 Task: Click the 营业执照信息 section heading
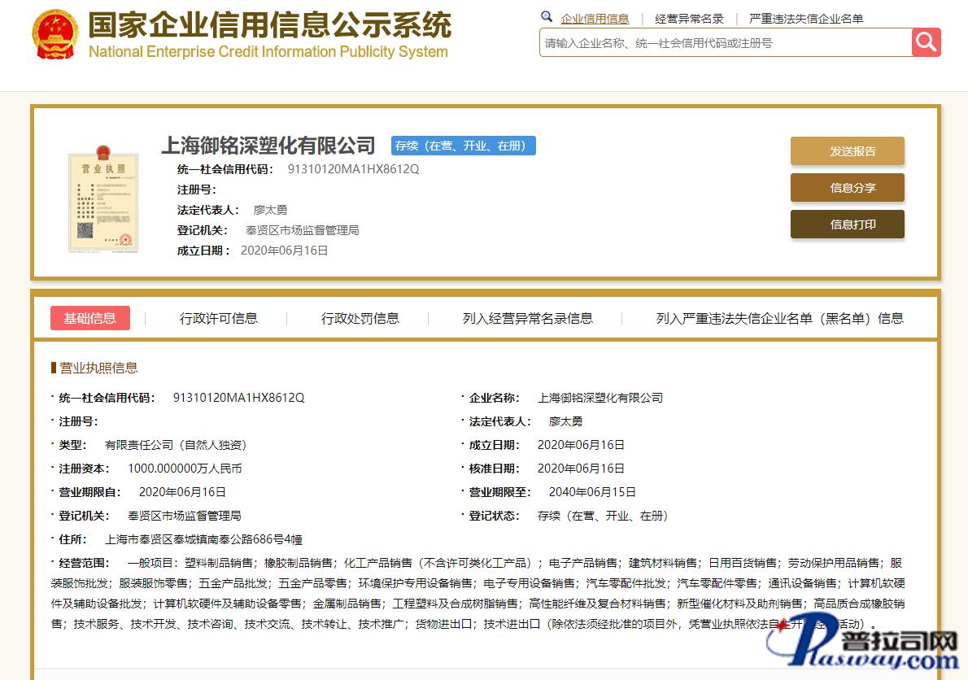coord(98,368)
